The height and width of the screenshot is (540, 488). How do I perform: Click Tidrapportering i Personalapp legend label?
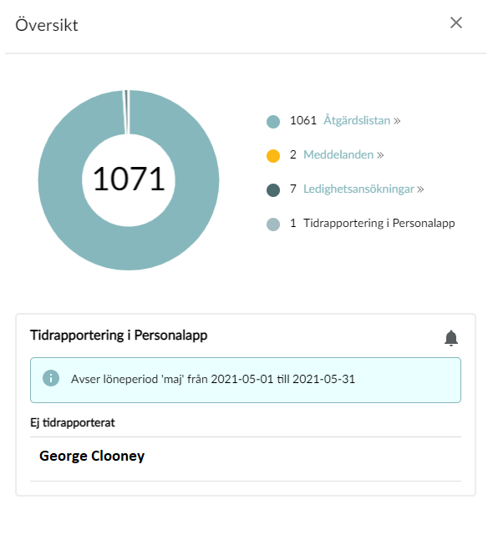[x=379, y=224]
